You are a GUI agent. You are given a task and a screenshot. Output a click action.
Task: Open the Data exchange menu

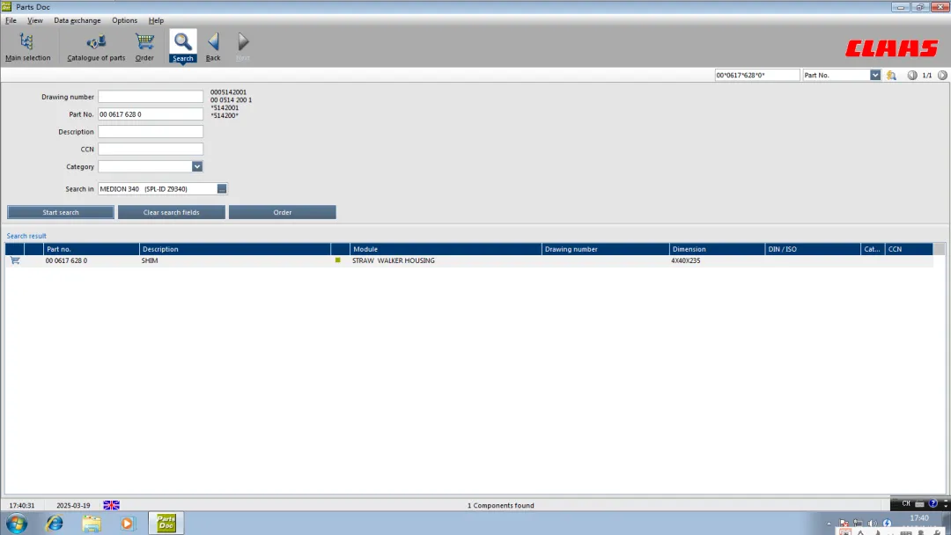coord(77,20)
